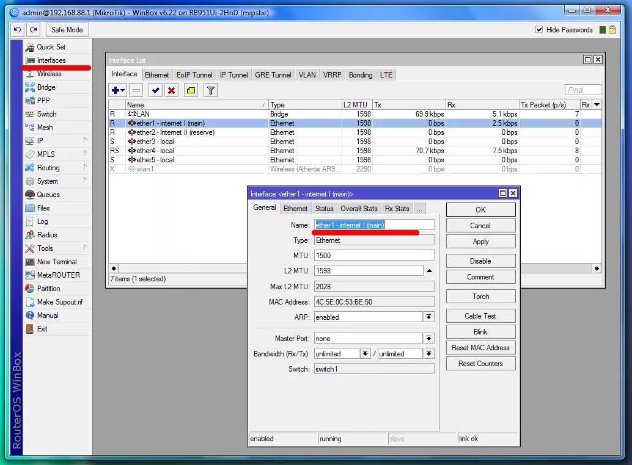Open Bandwidth Tx dropdown
This screenshot has width=632, height=465.
(429, 353)
